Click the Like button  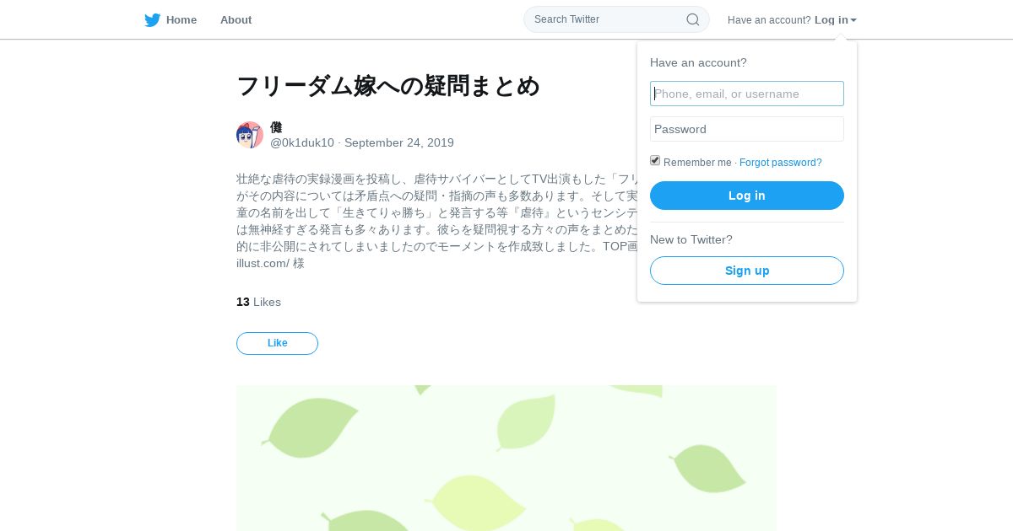(x=277, y=343)
